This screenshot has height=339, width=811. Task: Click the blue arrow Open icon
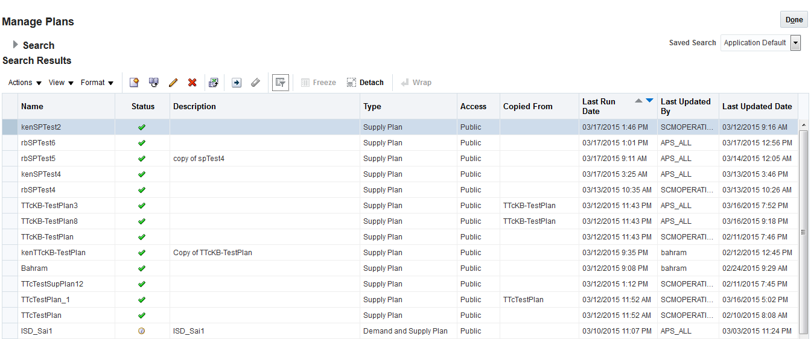(x=237, y=83)
